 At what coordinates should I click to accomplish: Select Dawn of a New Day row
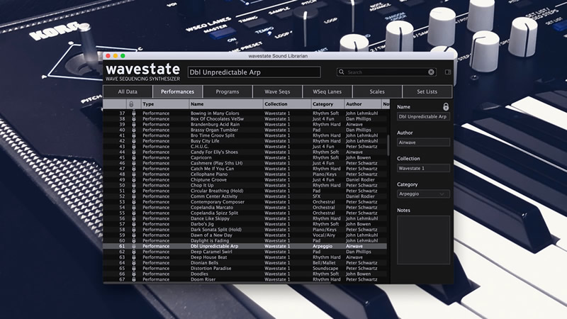(245, 235)
